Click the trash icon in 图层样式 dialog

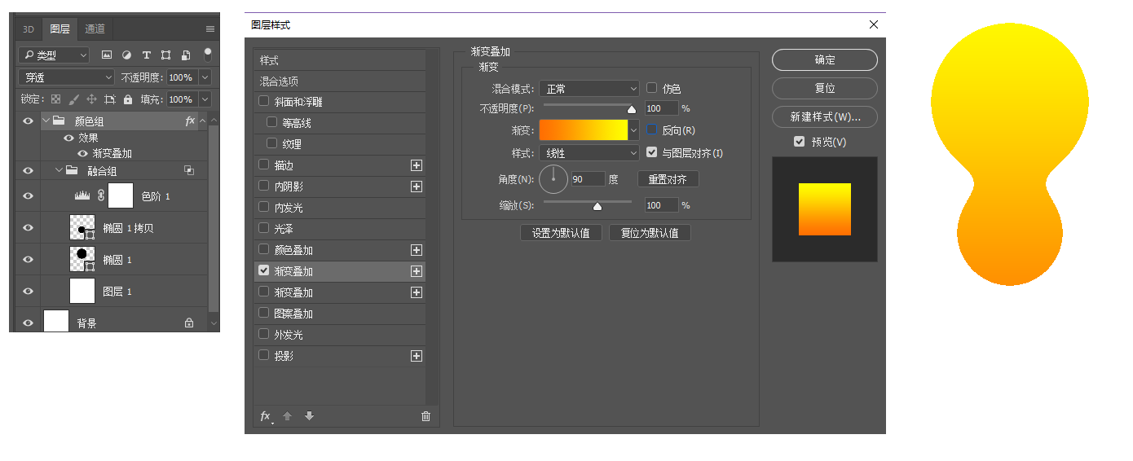click(x=425, y=416)
